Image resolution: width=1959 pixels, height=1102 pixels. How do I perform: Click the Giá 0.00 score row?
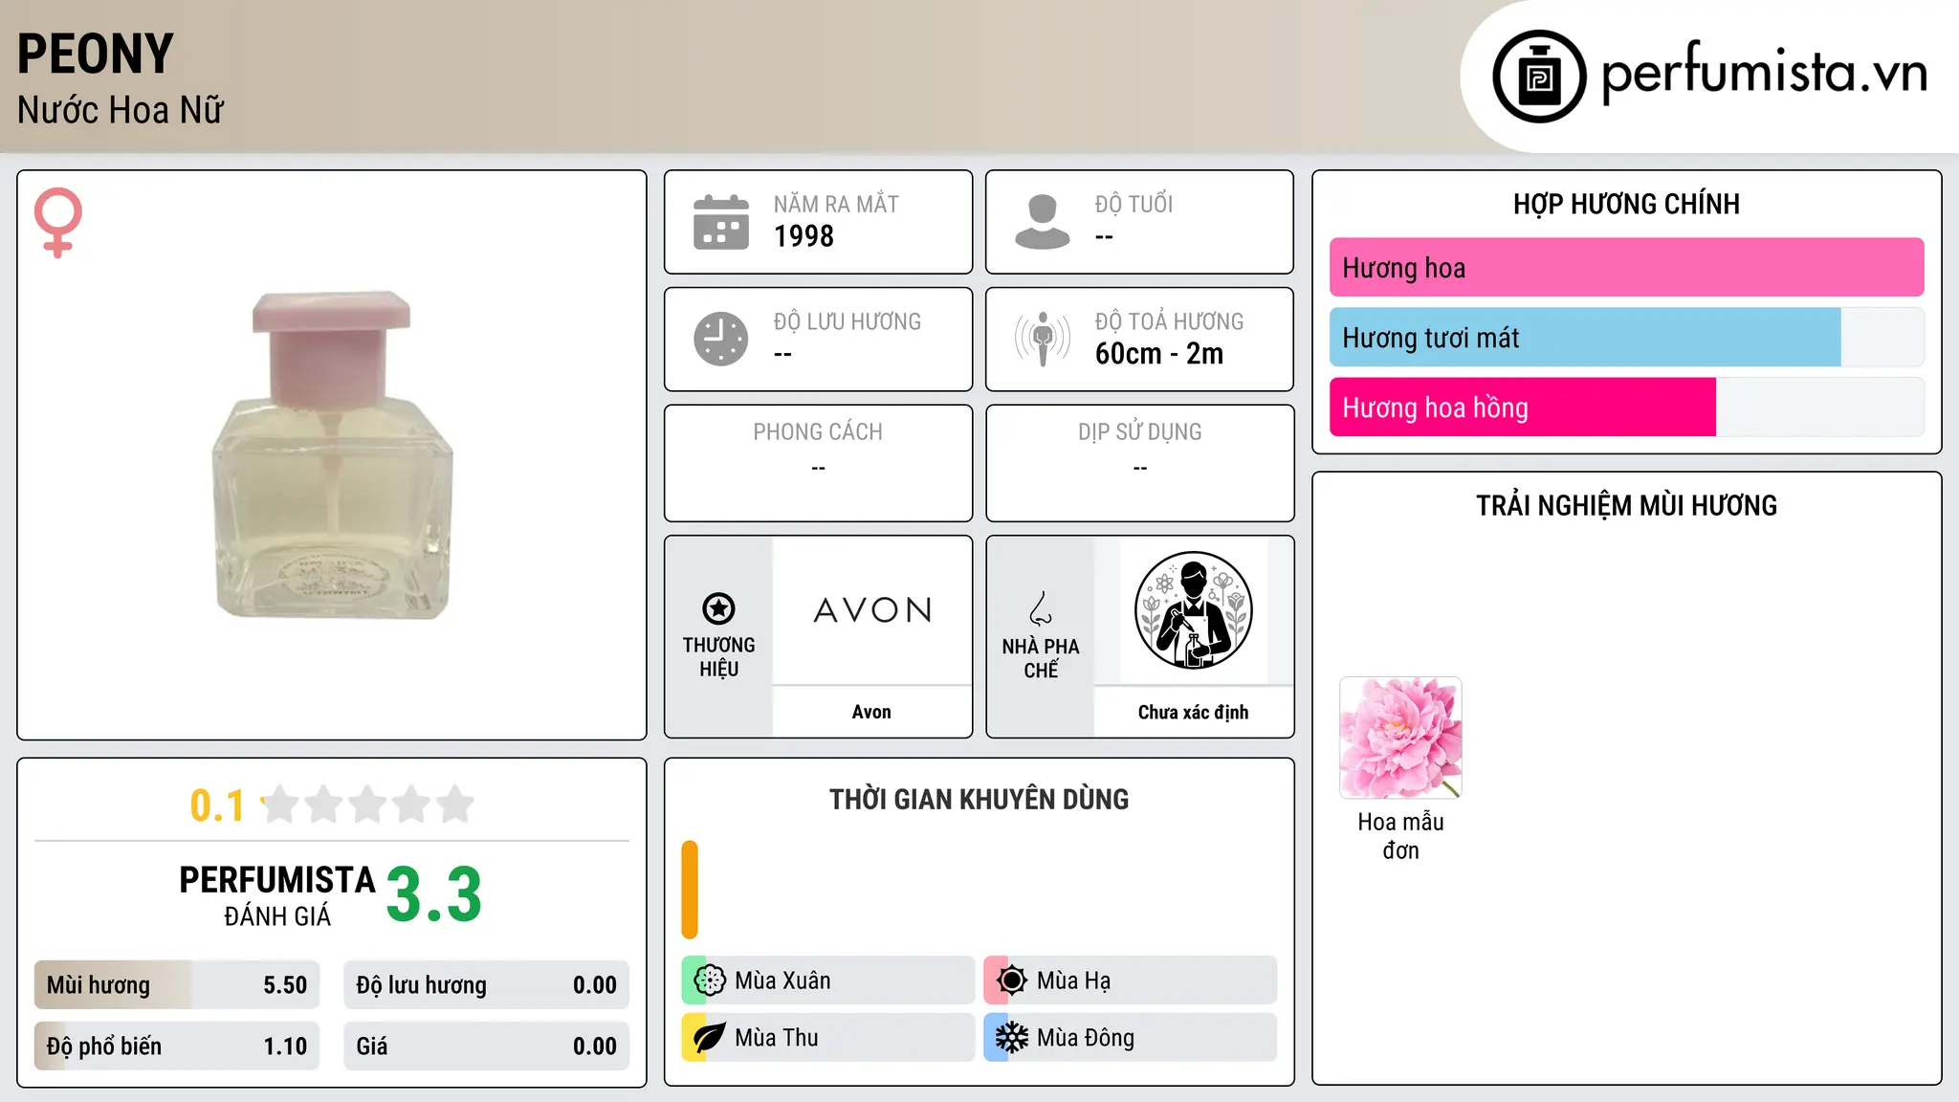tap(487, 1047)
